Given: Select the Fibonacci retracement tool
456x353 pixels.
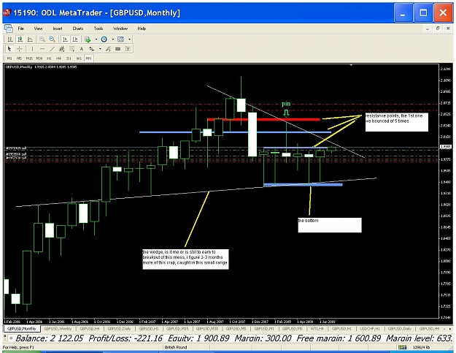Looking at the screenshot, I should [x=72, y=49].
